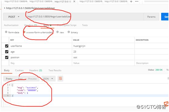Open the POST method dropdown

(x=14, y=17)
